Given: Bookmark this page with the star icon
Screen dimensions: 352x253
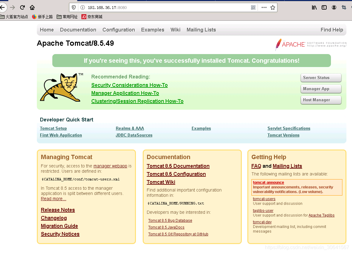Looking at the screenshot, I should point(273,7).
